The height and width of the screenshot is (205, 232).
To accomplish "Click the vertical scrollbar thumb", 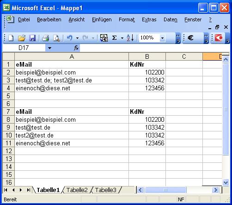I will click(x=226, y=109).
